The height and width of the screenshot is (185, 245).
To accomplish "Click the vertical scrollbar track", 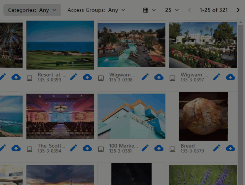I will click(241, 104).
